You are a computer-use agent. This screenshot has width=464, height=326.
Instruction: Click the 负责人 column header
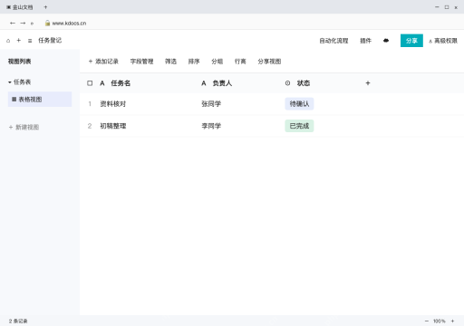tap(222, 83)
